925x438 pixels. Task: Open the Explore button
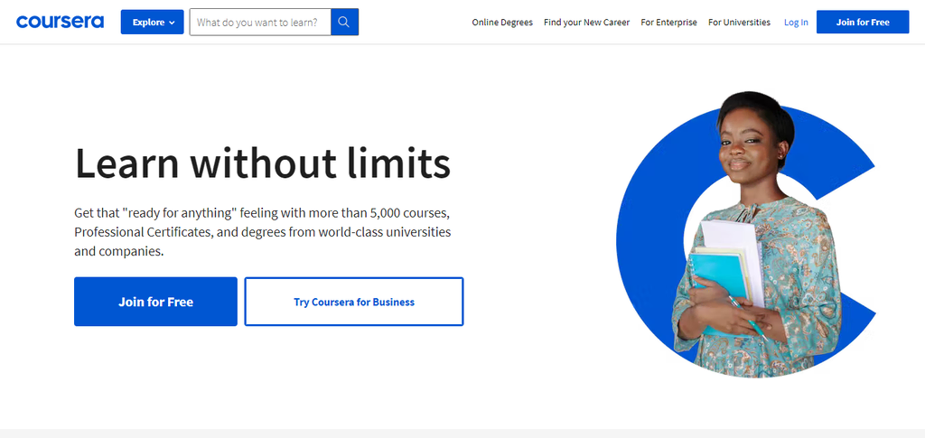point(152,22)
